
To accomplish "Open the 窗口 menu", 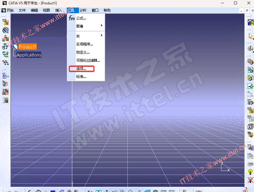I will [95, 10].
